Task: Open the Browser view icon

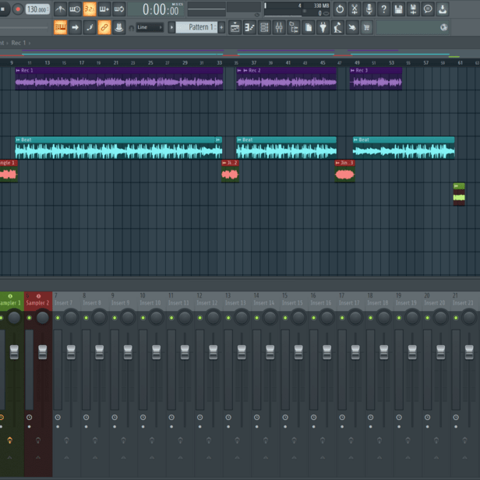Action: [x=294, y=27]
